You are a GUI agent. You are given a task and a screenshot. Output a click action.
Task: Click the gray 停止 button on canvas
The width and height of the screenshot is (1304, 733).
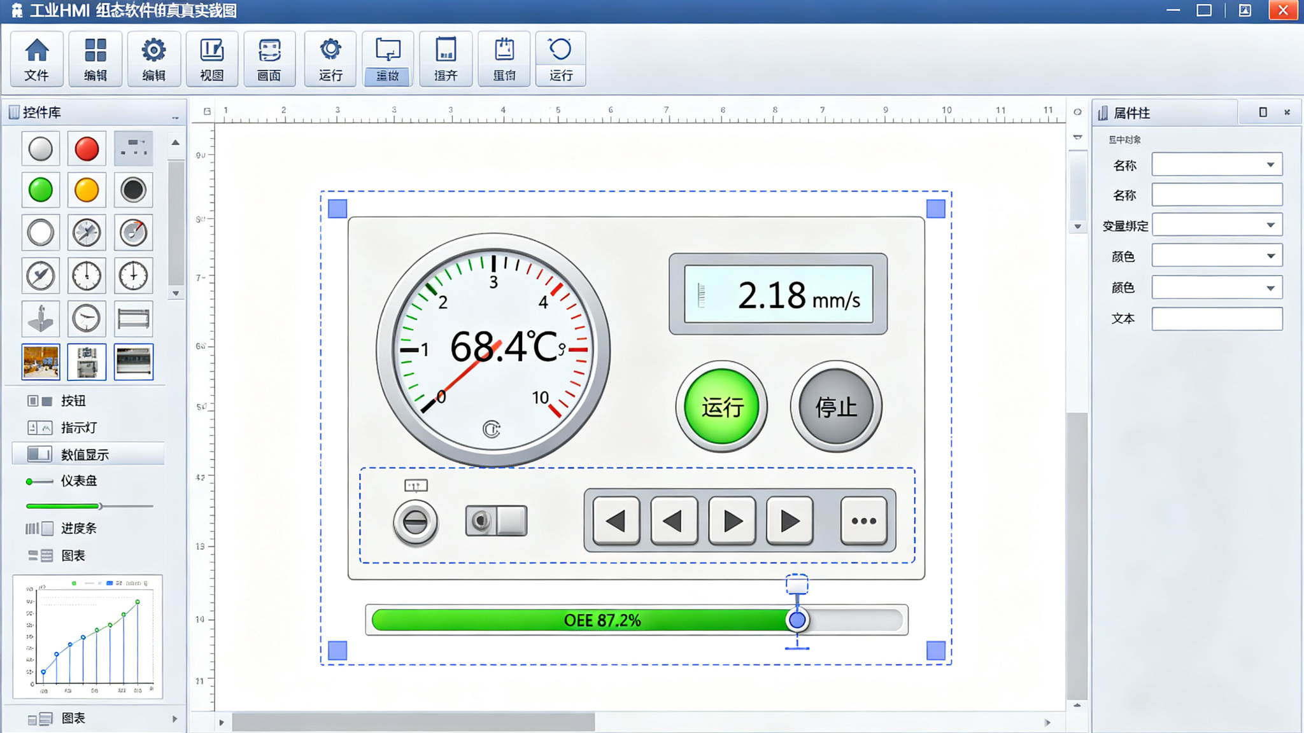[x=836, y=407]
